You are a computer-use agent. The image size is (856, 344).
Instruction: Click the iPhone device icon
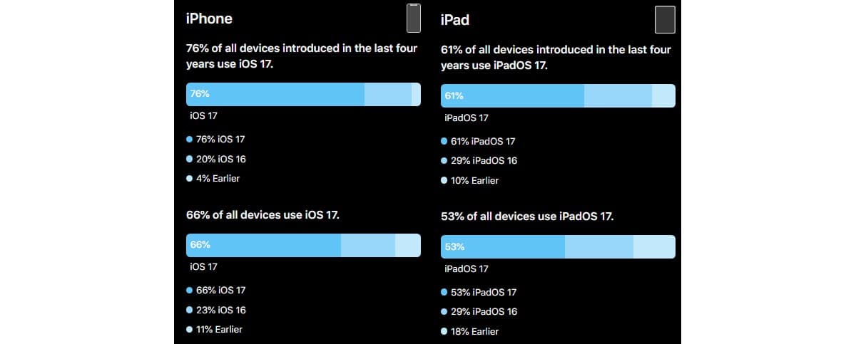coord(414,19)
